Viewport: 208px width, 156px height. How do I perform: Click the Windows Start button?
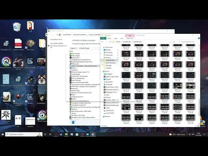coord(3,134)
